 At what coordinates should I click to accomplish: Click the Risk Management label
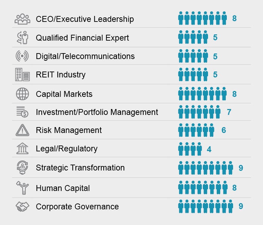tap(69, 130)
